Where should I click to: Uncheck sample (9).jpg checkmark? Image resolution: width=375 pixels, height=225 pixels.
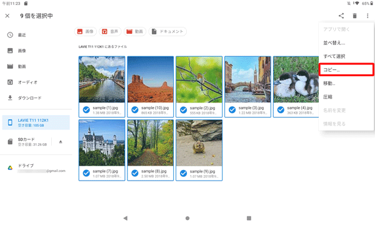(183, 173)
